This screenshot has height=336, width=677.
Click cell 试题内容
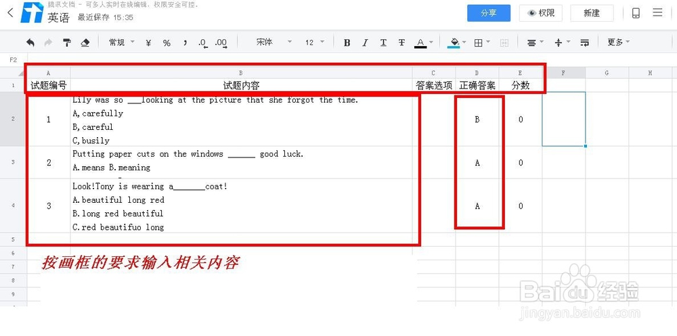[x=241, y=85]
